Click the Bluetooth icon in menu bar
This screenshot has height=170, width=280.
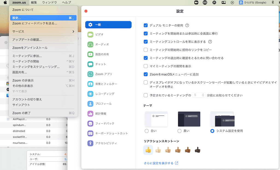273,2
